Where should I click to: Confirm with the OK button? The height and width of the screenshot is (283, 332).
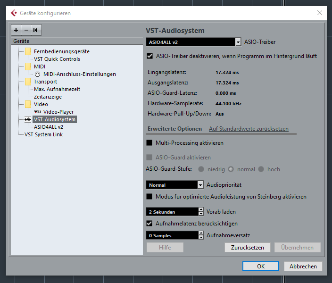[x=261, y=266]
